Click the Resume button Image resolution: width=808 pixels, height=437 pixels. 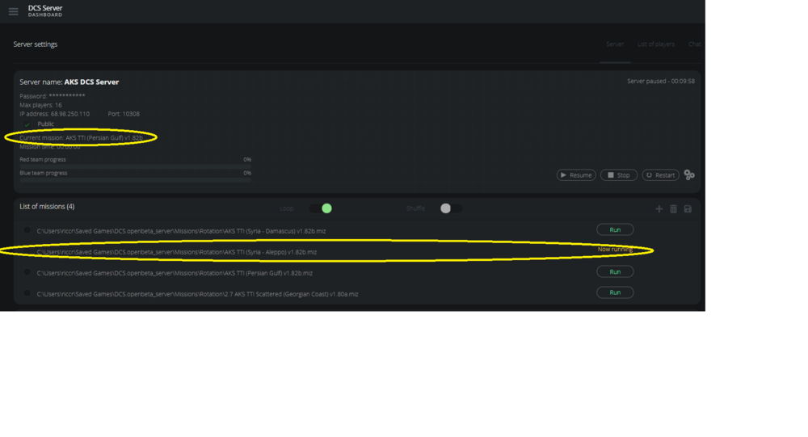coord(576,175)
